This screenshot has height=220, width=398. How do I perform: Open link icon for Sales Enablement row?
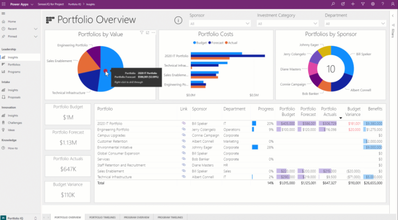[x=184, y=171]
